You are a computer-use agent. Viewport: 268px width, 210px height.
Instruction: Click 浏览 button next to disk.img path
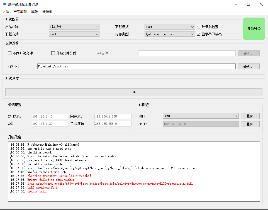point(248,67)
